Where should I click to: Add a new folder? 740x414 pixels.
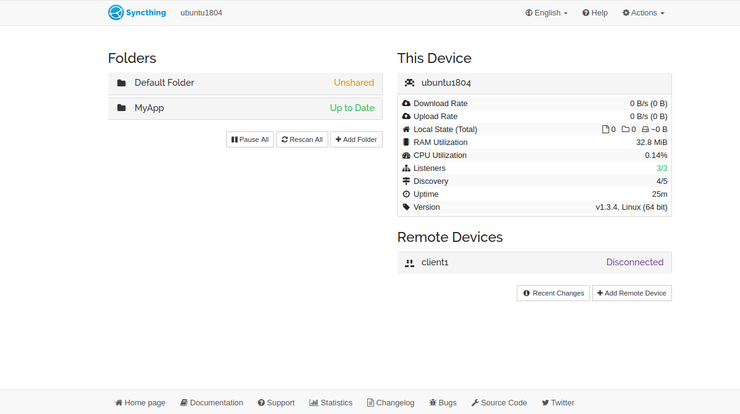point(356,139)
